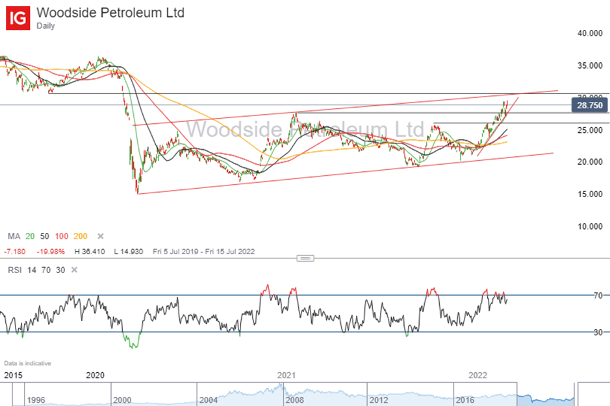610x406 pixels.
Task: Grab the panel divider handle between chart and RSI
Action: (305, 258)
